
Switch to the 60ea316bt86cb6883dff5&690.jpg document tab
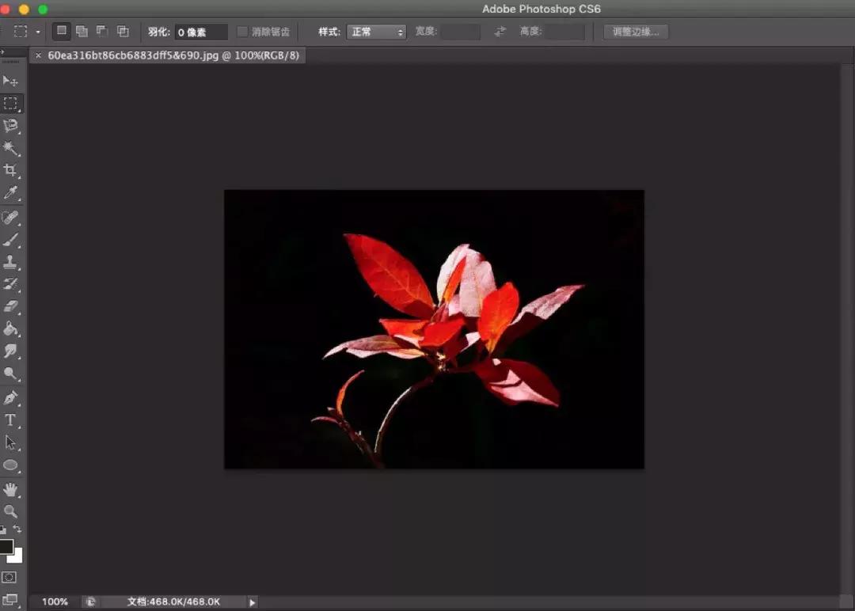coord(173,55)
